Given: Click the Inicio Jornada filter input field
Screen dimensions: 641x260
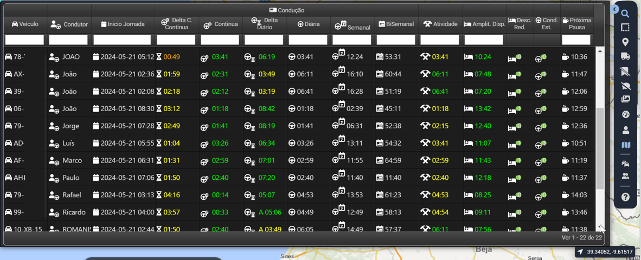Looking at the screenshot, I should 122,40.
